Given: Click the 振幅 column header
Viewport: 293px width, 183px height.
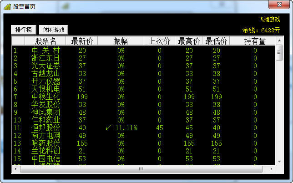Looking at the screenshot, I should pos(121,41).
